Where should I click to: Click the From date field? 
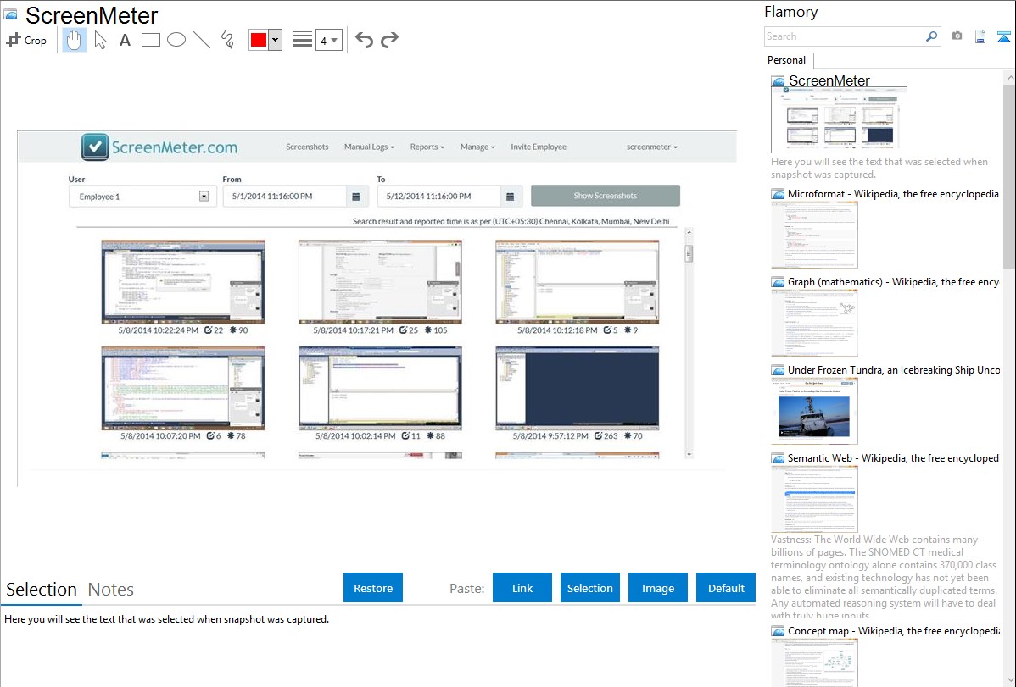(284, 197)
